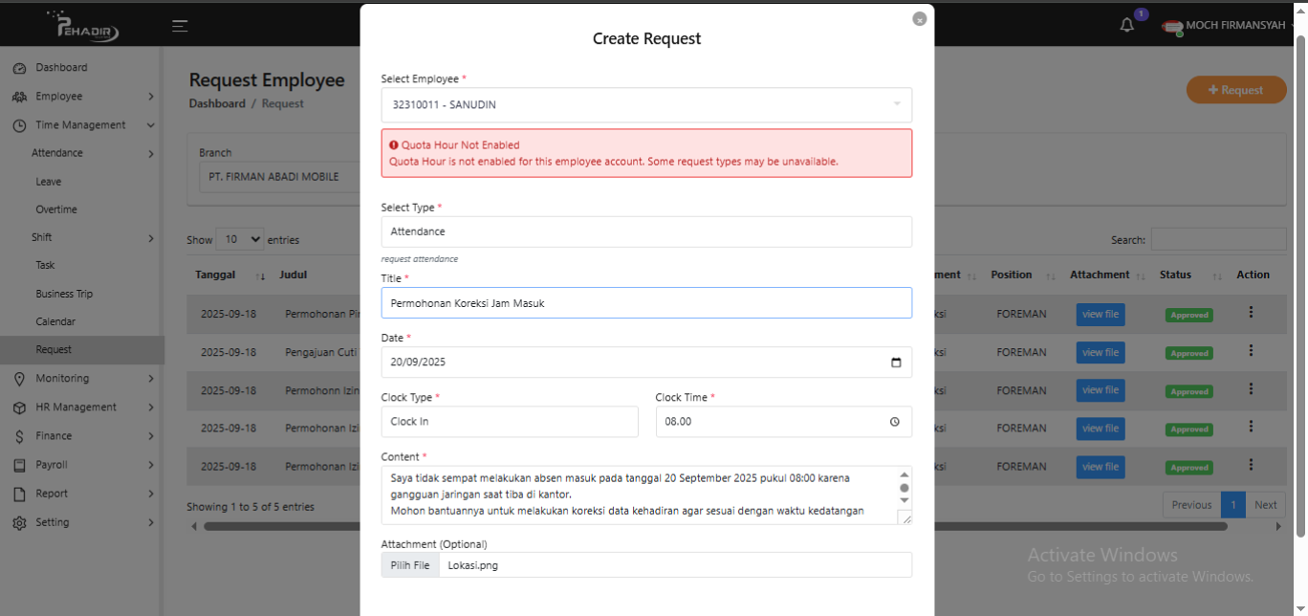Image resolution: width=1308 pixels, height=616 pixels.
Task: Click the Setting gear icon in sidebar
Action: (x=19, y=523)
